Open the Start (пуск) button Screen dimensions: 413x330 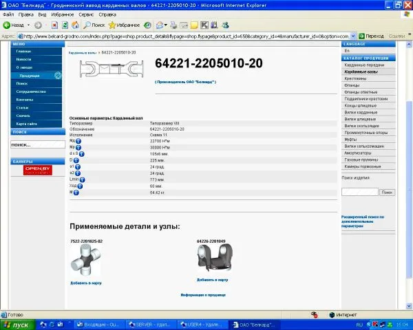(17, 325)
